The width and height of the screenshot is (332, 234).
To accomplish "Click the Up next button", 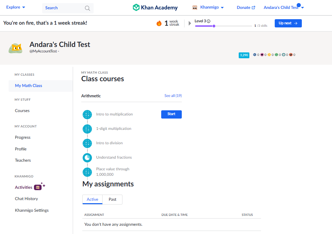I will tap(288, 23).
